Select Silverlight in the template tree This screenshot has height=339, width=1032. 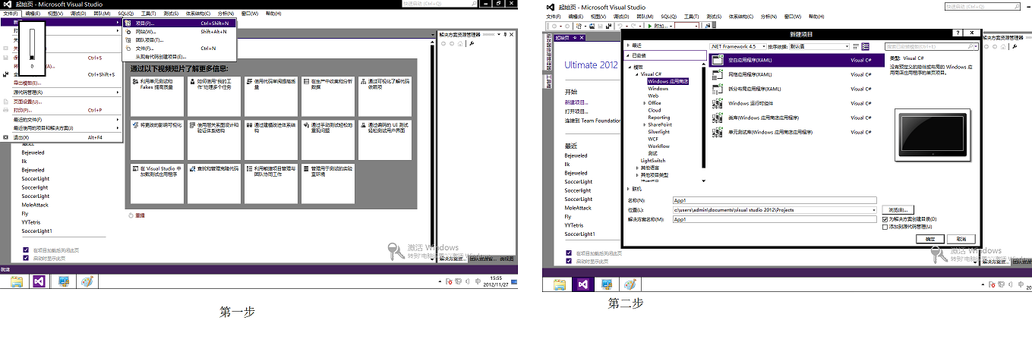click(659, 132)
